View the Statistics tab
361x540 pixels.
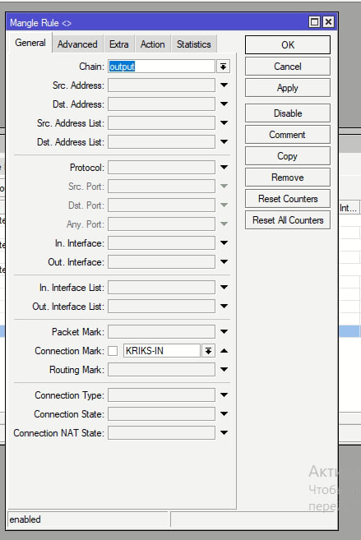(193, 44)
